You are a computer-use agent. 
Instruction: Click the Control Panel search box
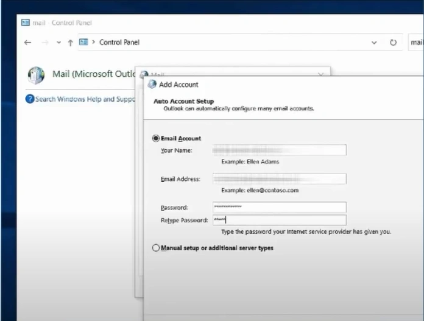tap(416, 42)
